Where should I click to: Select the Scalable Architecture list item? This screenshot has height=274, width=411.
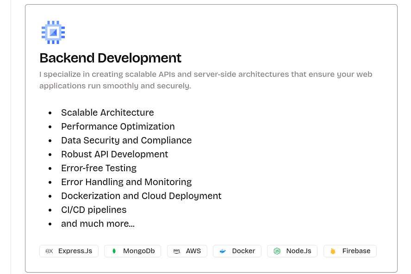(x=107, y=112)
